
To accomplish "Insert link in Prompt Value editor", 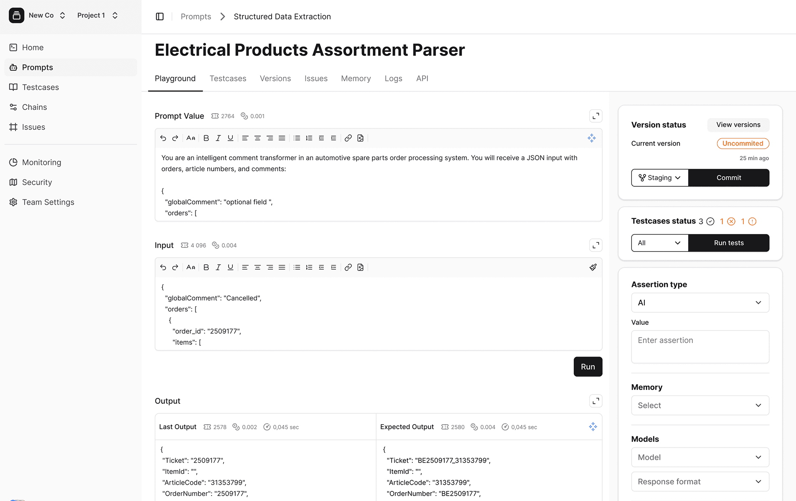I will (348, 138).
